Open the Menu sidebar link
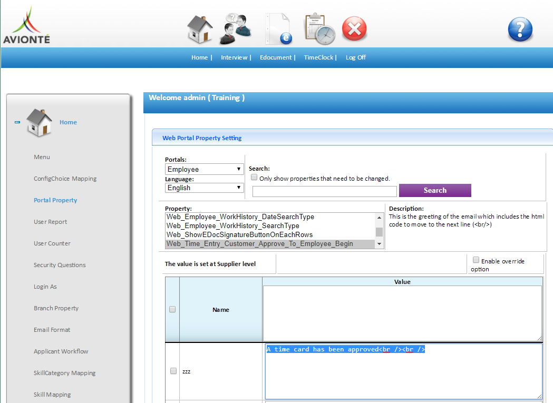 point(42,158)
